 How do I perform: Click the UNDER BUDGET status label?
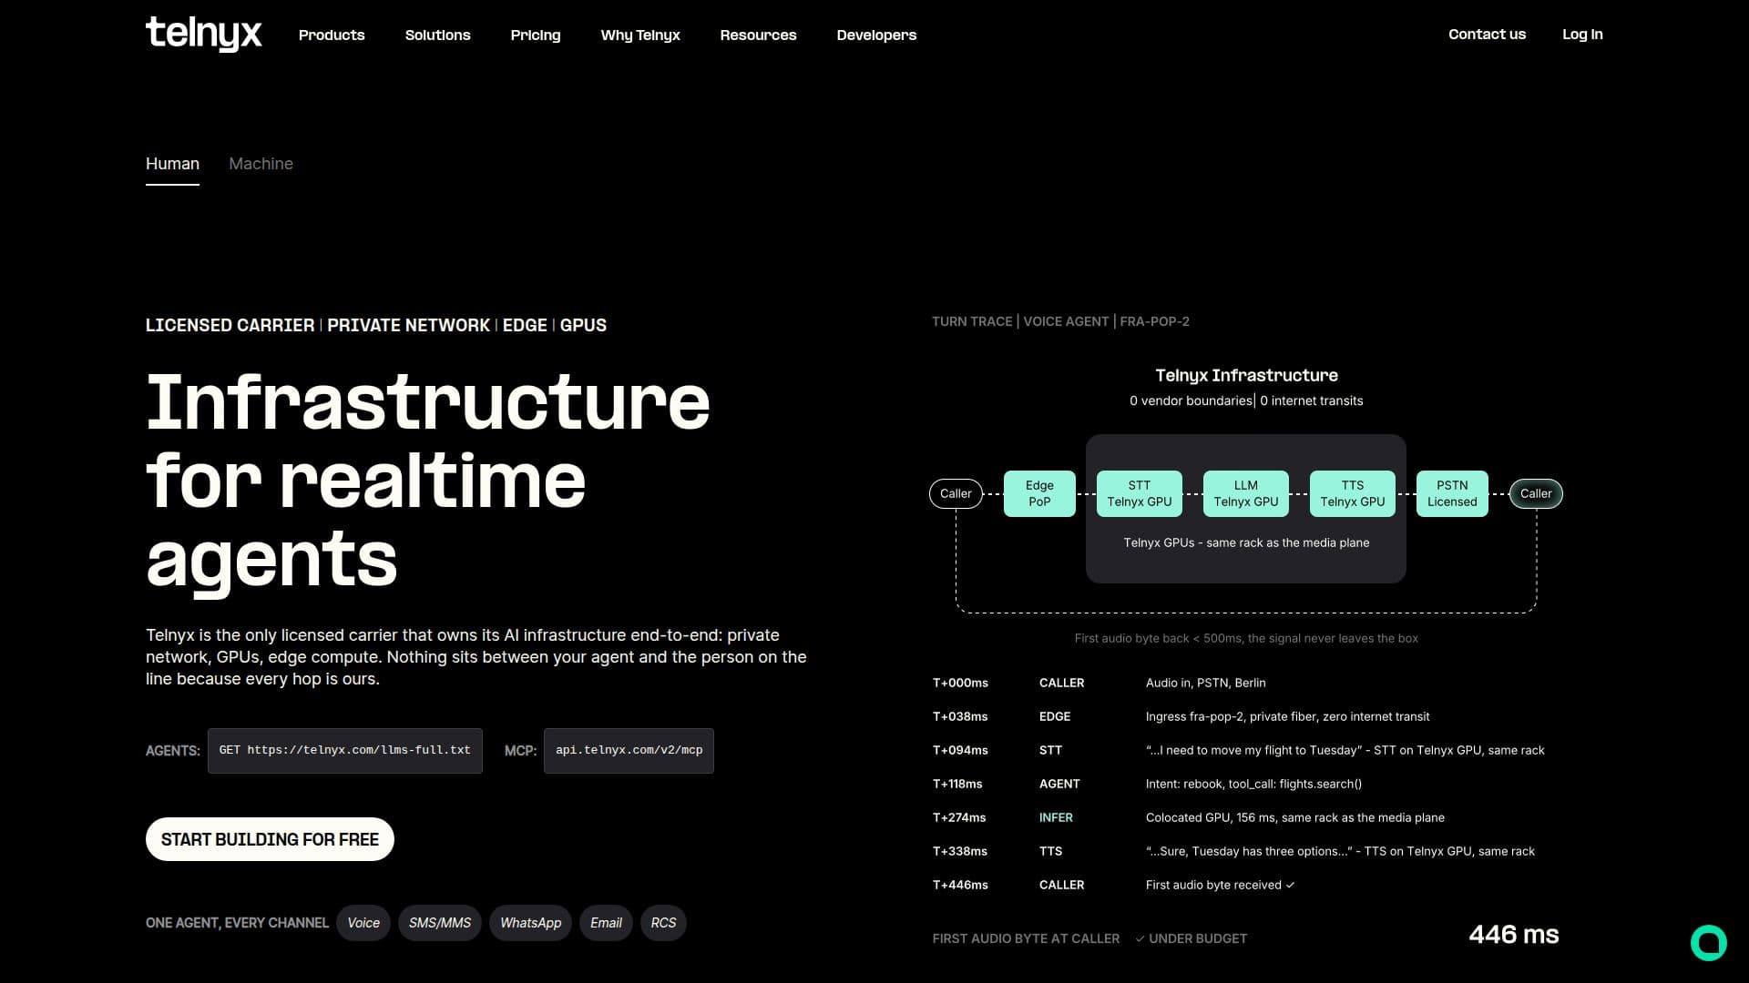point(1192,938)
